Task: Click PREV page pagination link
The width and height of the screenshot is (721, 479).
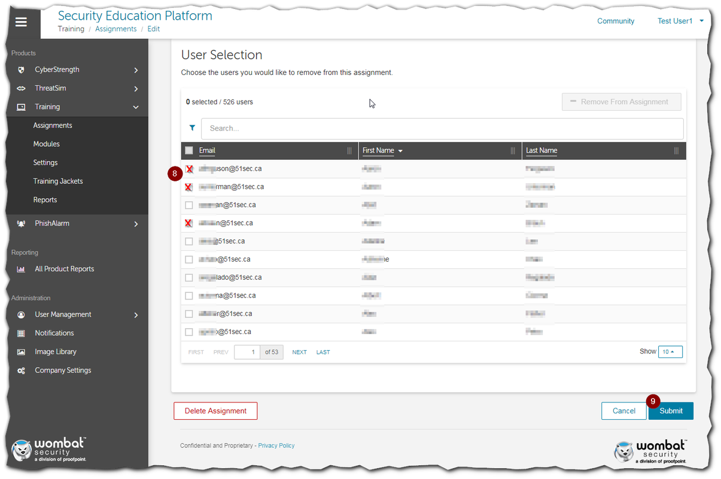Action: point(221,352)
